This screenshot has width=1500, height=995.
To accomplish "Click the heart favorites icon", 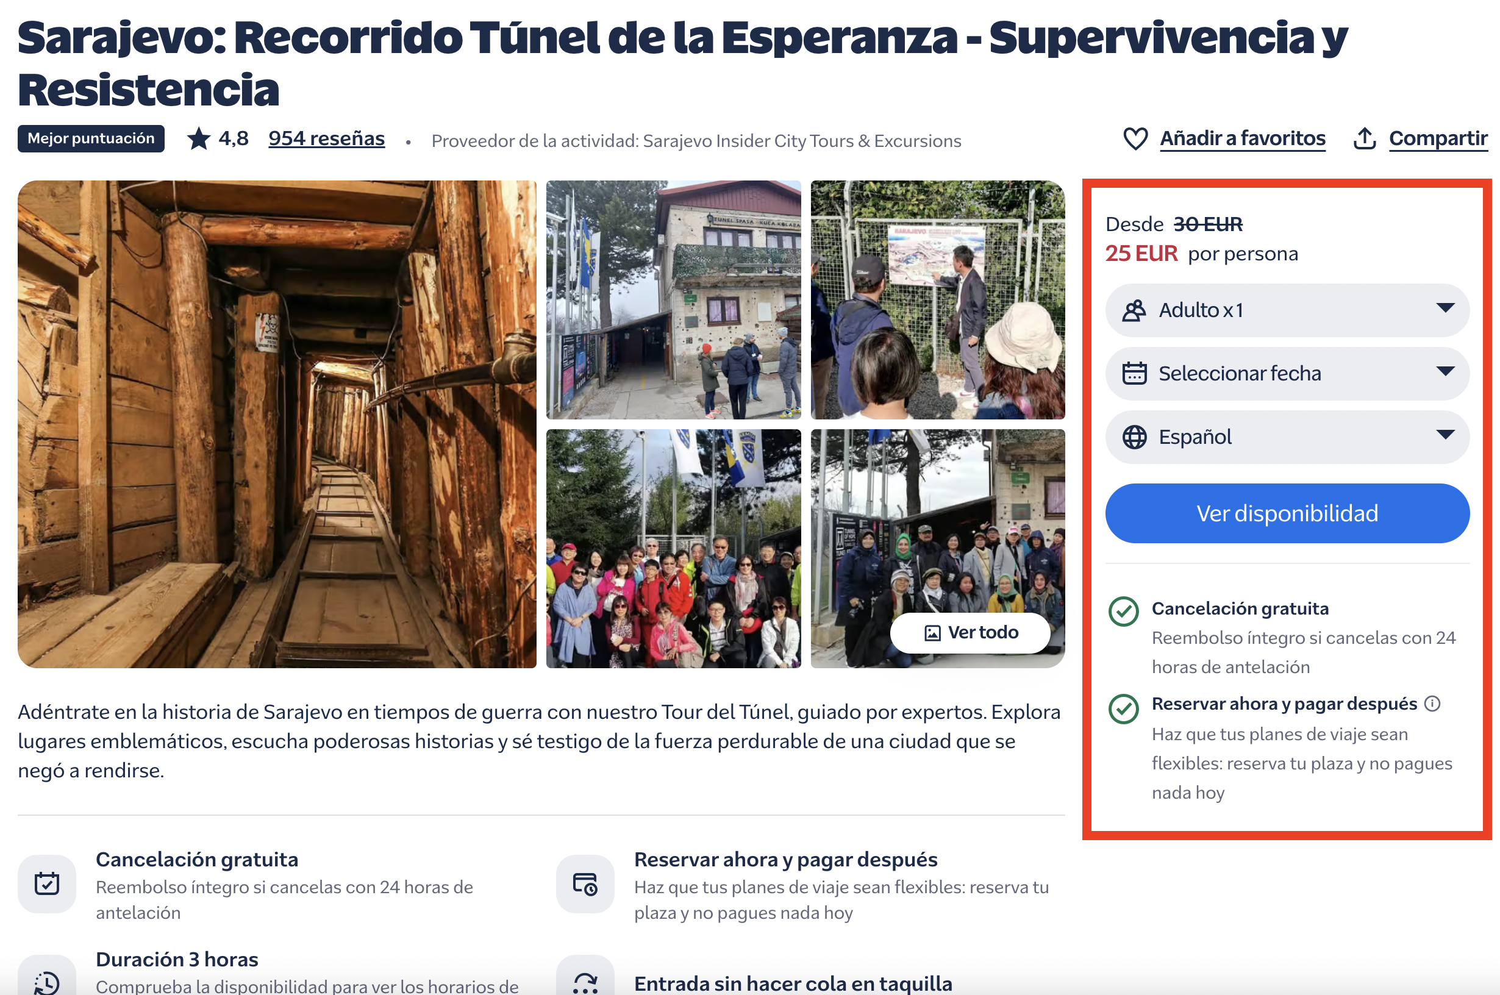I will (1135, 138).
